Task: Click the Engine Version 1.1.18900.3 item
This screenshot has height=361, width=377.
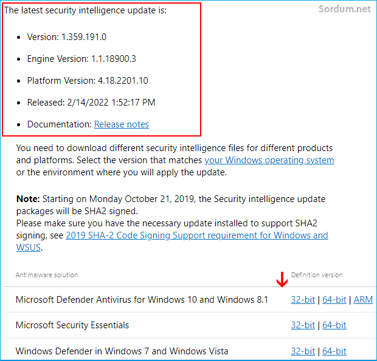Action: pyautogui.click(x=81, y=59)
